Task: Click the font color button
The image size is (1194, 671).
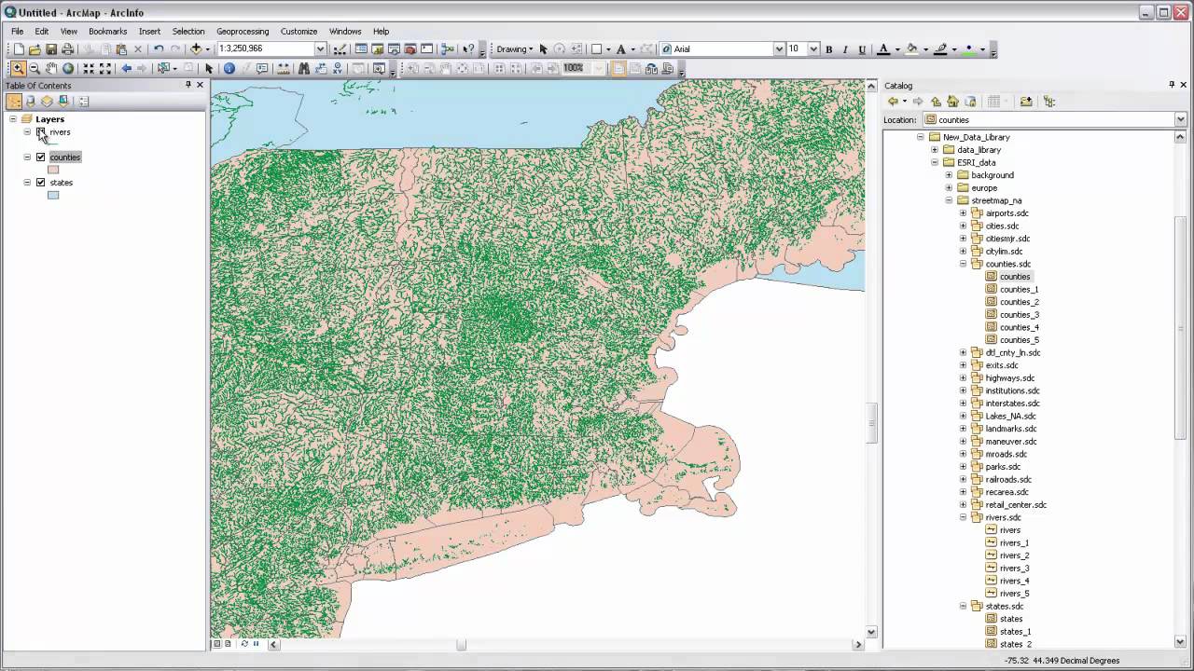Action: point(883,49)
